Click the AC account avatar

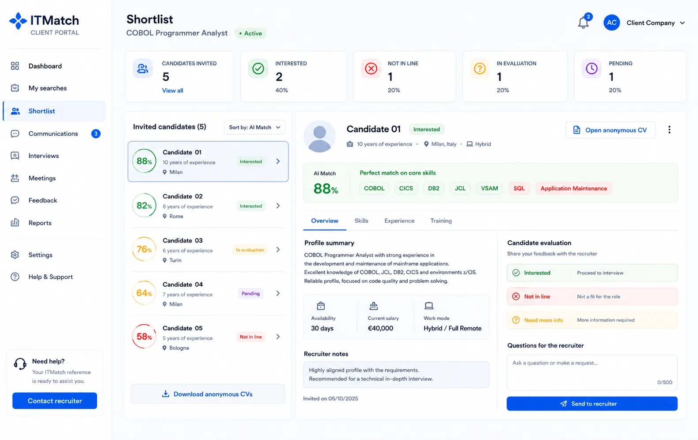click(611, 23)
